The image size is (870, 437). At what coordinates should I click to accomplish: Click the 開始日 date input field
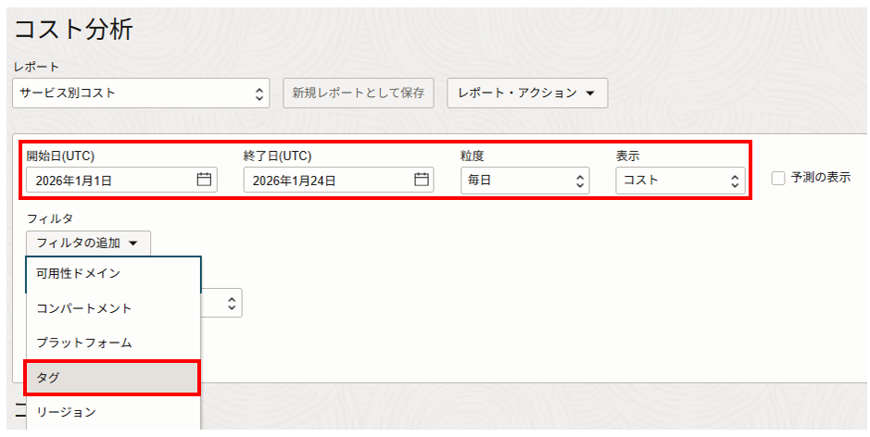click(x=111, y=181)
